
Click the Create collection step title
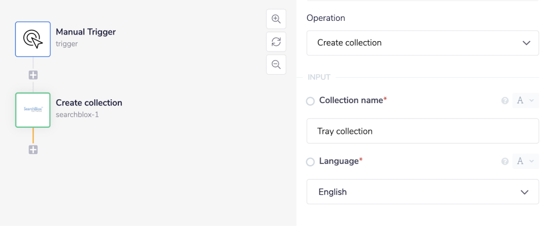click(89, 103)
